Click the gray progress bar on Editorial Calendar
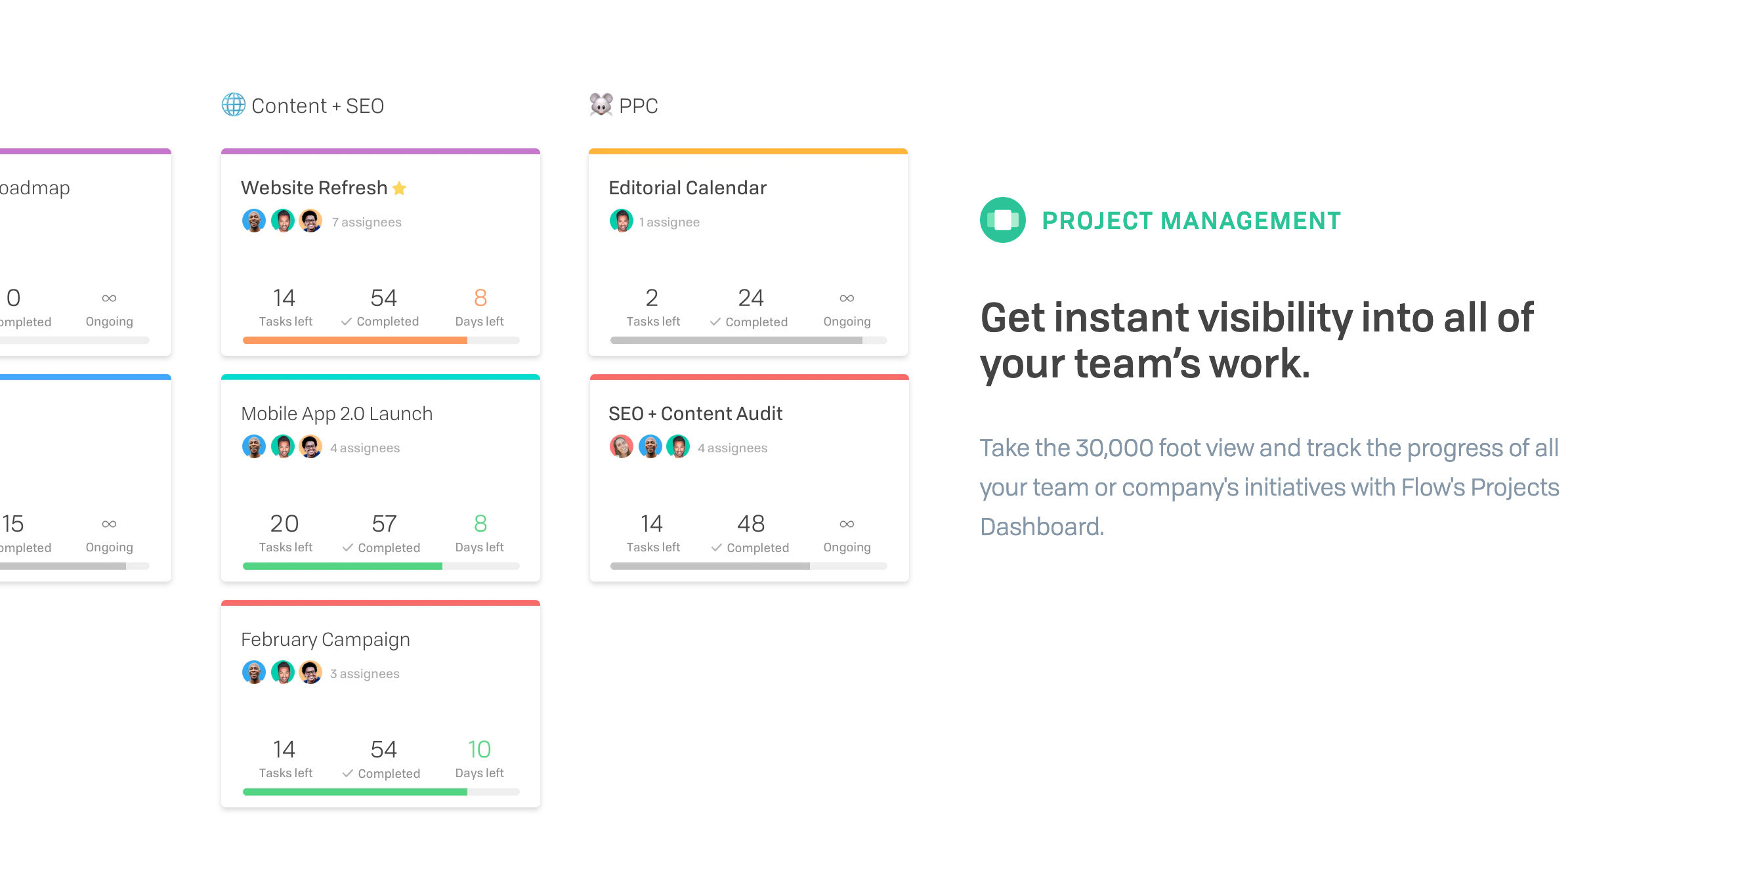 click(x=736, y=340)
